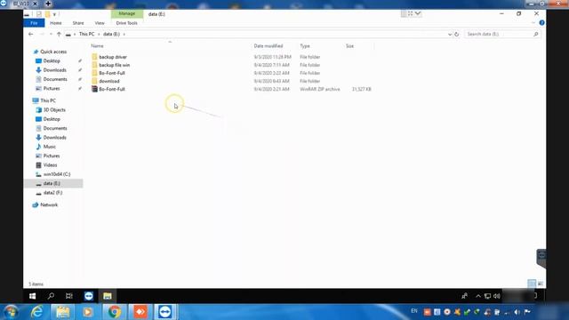Refresh the data (E:) folder view

tap(456, 34)
